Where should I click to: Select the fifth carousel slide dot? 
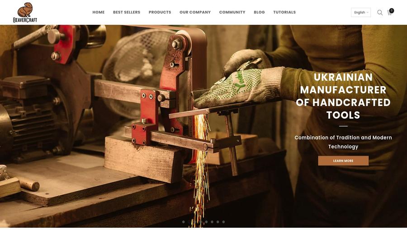pyautogui.click(x=206, y=222)
